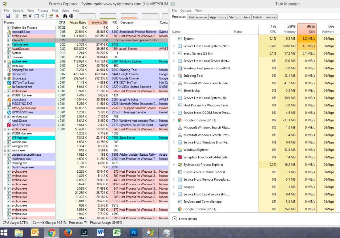The image size is (340, 238).
Task: Sort by Memory column in Task Manager
Action: click(288, 29)
